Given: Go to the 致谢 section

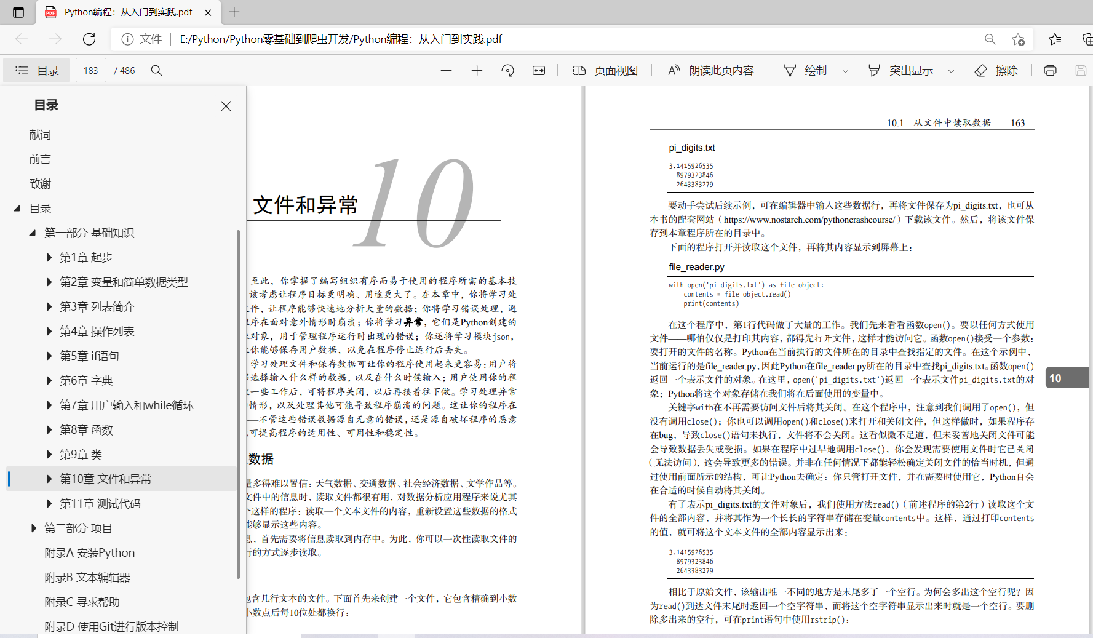Looking at the screenshot, I should pyautogui.click(x=40, y=184).
